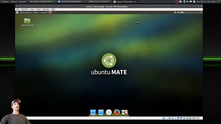Click VirtualBox display status icon

(178, 118)
